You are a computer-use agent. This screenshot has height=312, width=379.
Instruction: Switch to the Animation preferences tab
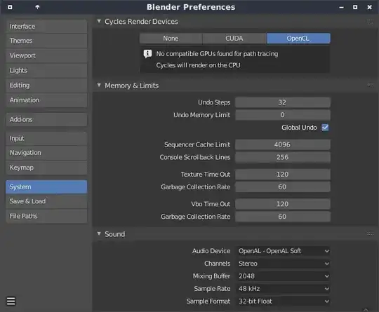tap(46, 100)
